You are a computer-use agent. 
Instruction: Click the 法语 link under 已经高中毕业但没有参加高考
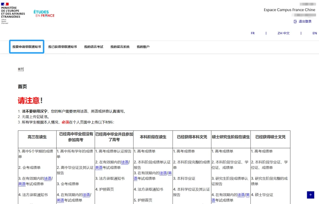point(87,195)
